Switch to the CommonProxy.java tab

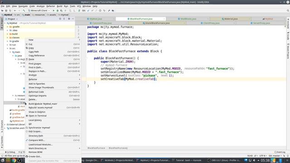(x=101, y=23)
